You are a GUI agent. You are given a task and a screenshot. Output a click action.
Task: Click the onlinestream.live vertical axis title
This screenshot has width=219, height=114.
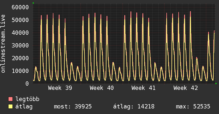[x=3, y=44]
